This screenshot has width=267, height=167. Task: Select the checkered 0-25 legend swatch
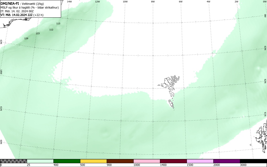[13, 161]
